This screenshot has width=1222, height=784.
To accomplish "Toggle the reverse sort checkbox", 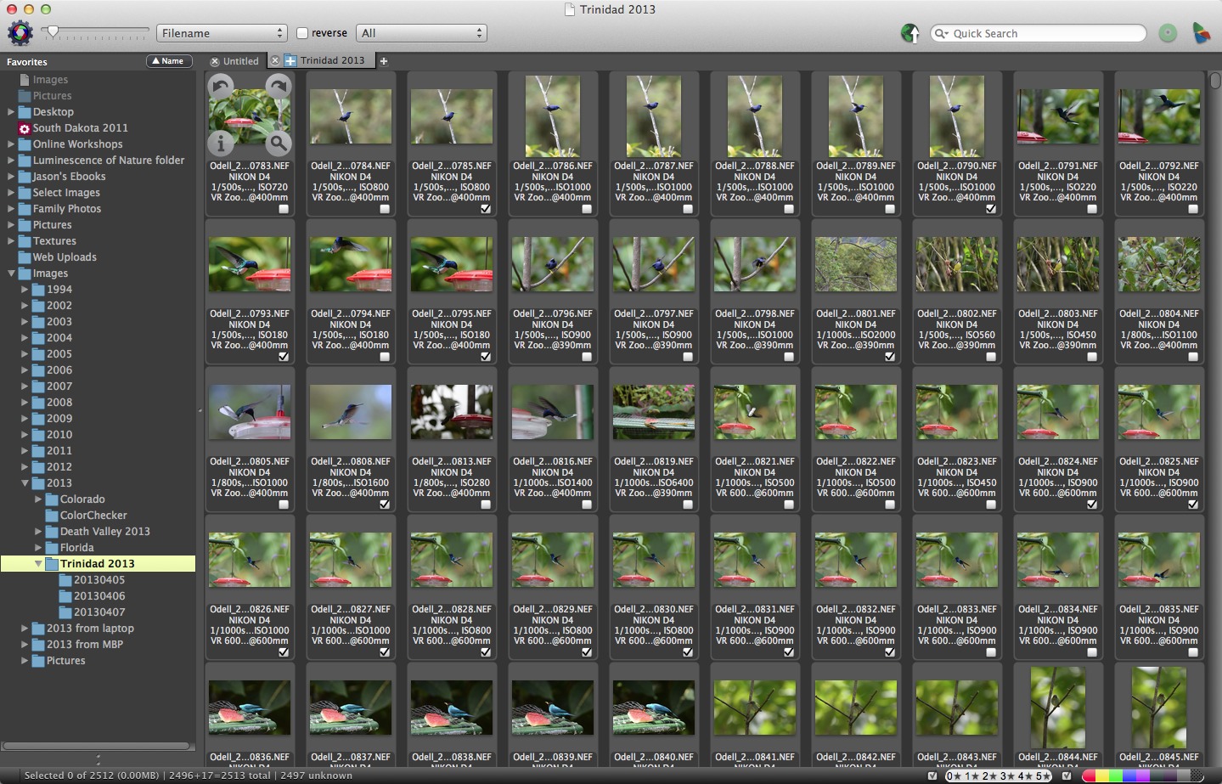I will [x=301, y=33].
